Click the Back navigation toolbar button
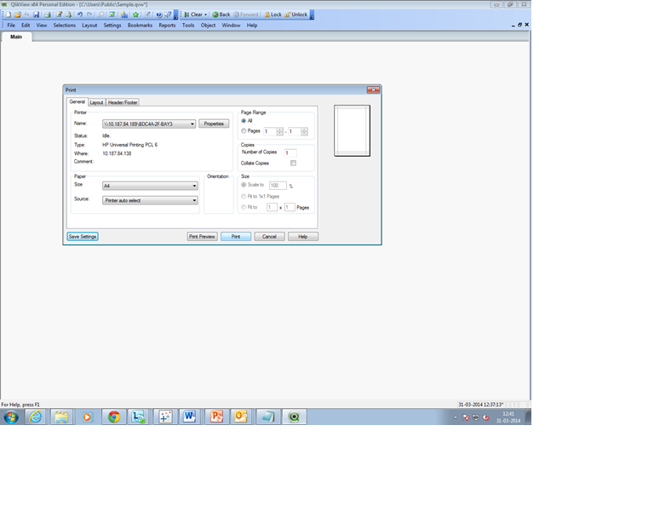Viewport: 654px width, 523px height. [221, 14]
